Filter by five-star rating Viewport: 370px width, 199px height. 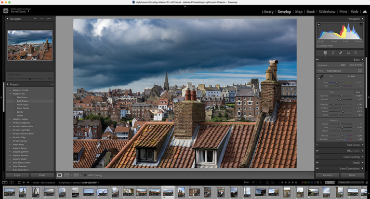pos(296,182)
